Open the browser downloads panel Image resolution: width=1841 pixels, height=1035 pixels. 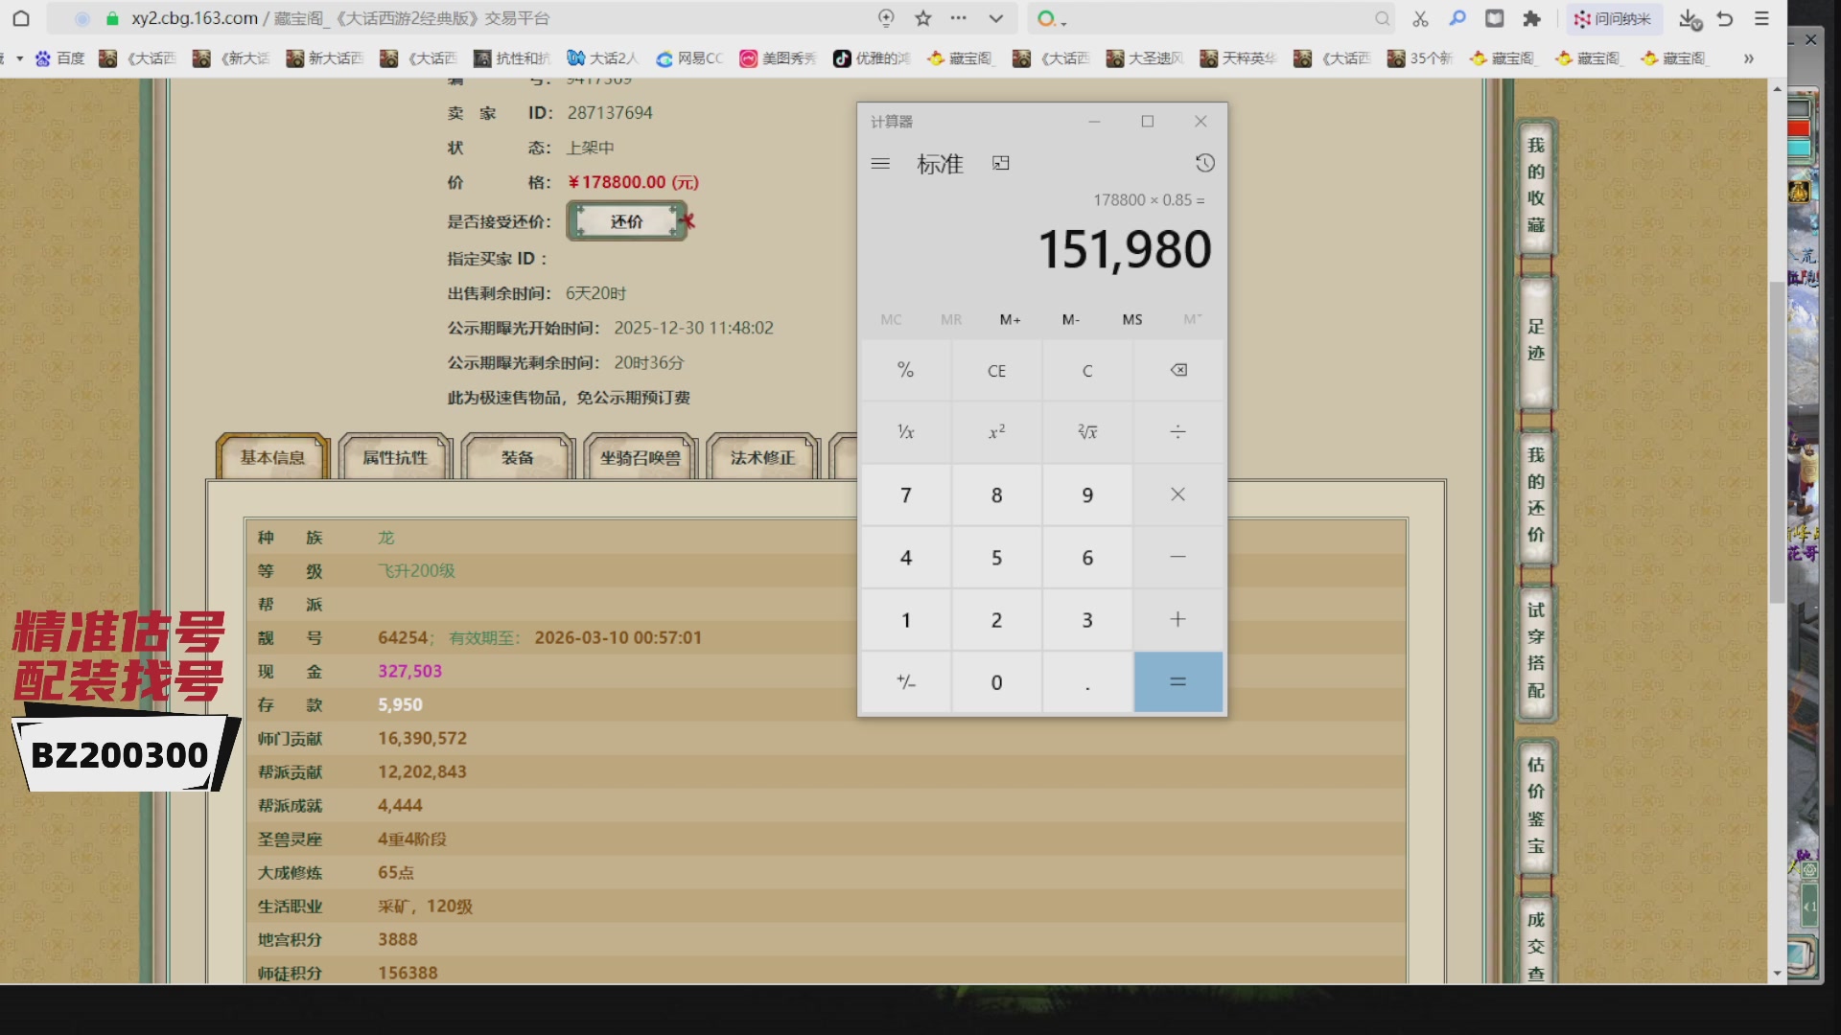tap(1688, 18)
